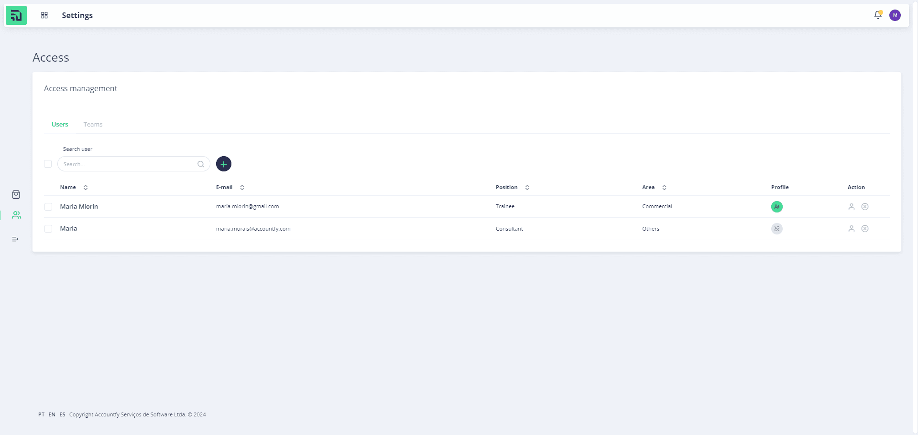Viewport: 918px width, 435px height.
Task: Switch language to PT
Action: [42, 414]
